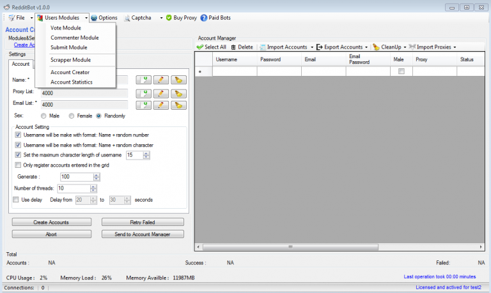Screen dimensions: 491x293
Task: Select the Female radio button
Action: [72, 116]
